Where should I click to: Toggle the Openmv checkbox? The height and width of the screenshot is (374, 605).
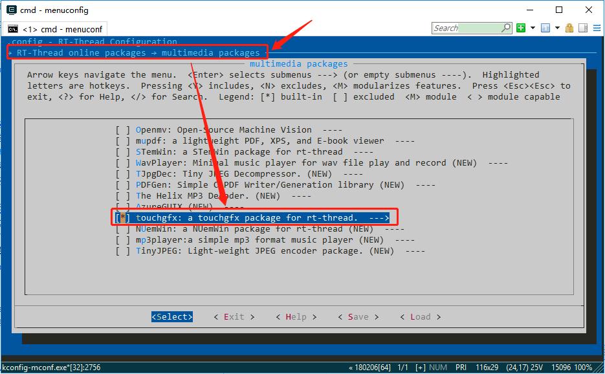coord(123,130)
